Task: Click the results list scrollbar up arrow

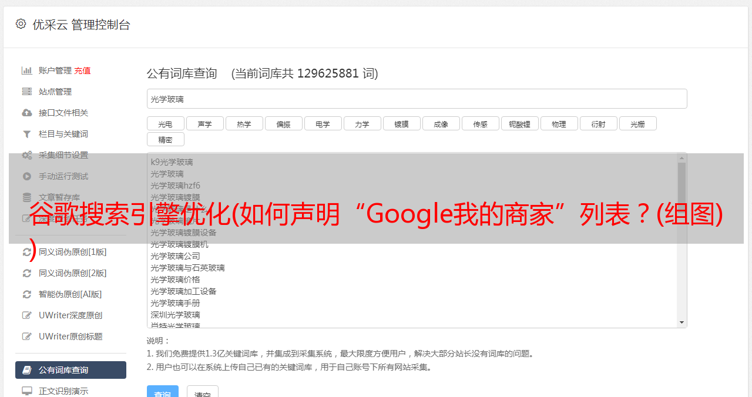Action: tap(681, 157)
